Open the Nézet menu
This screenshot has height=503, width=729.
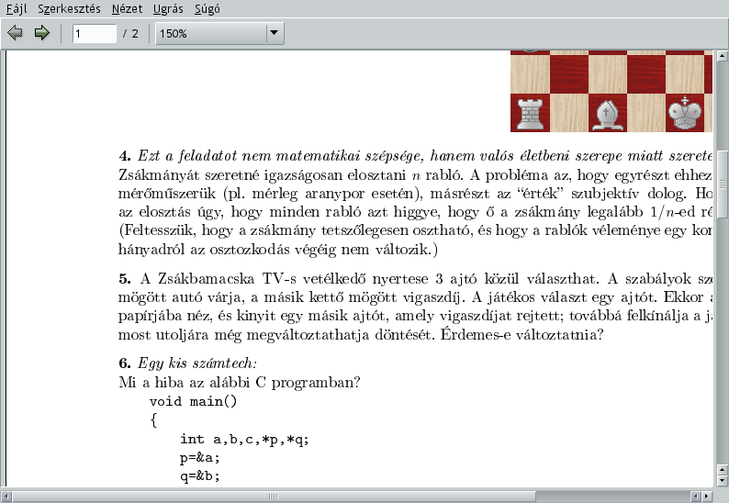click(127, 8)
